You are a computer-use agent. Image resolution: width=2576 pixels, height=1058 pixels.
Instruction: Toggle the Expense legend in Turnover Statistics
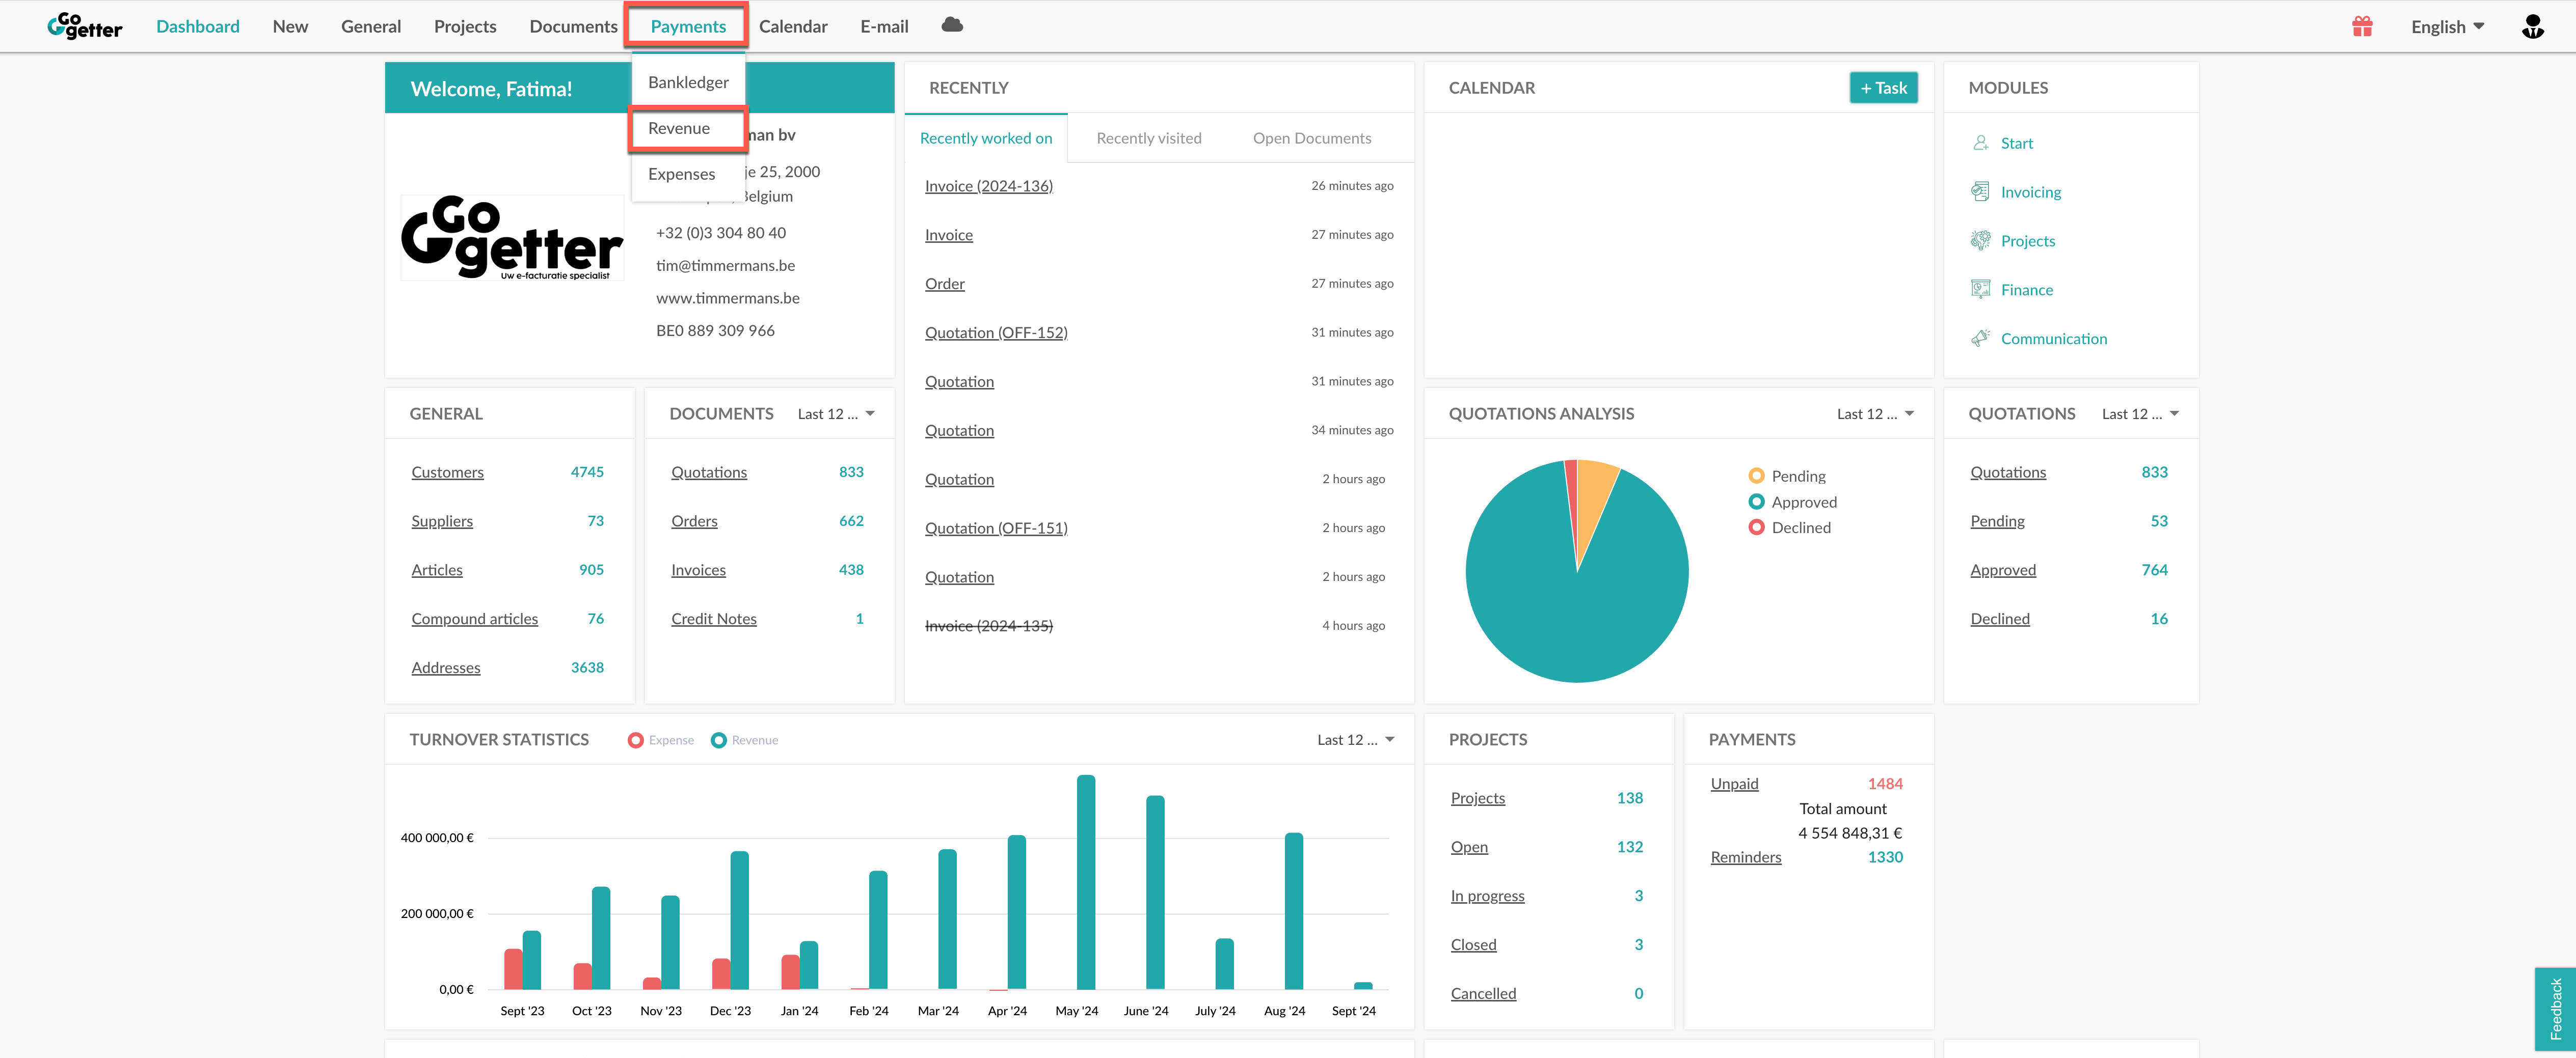coord(661,740)
